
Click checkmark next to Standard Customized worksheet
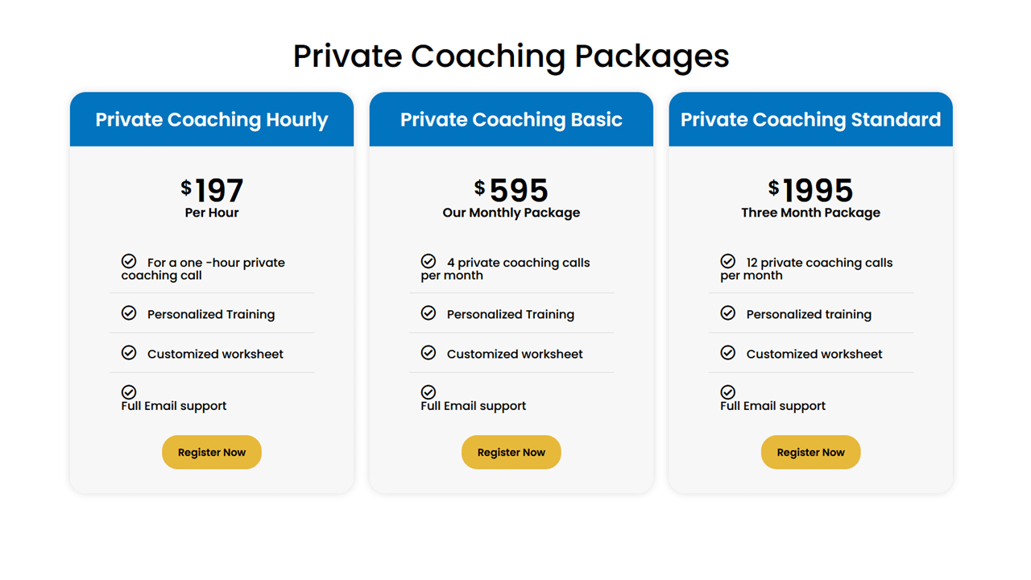(728, 353)
